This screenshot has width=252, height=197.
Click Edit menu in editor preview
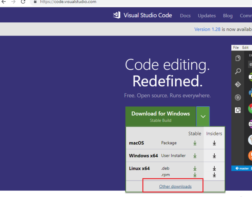tap(245, 47)
